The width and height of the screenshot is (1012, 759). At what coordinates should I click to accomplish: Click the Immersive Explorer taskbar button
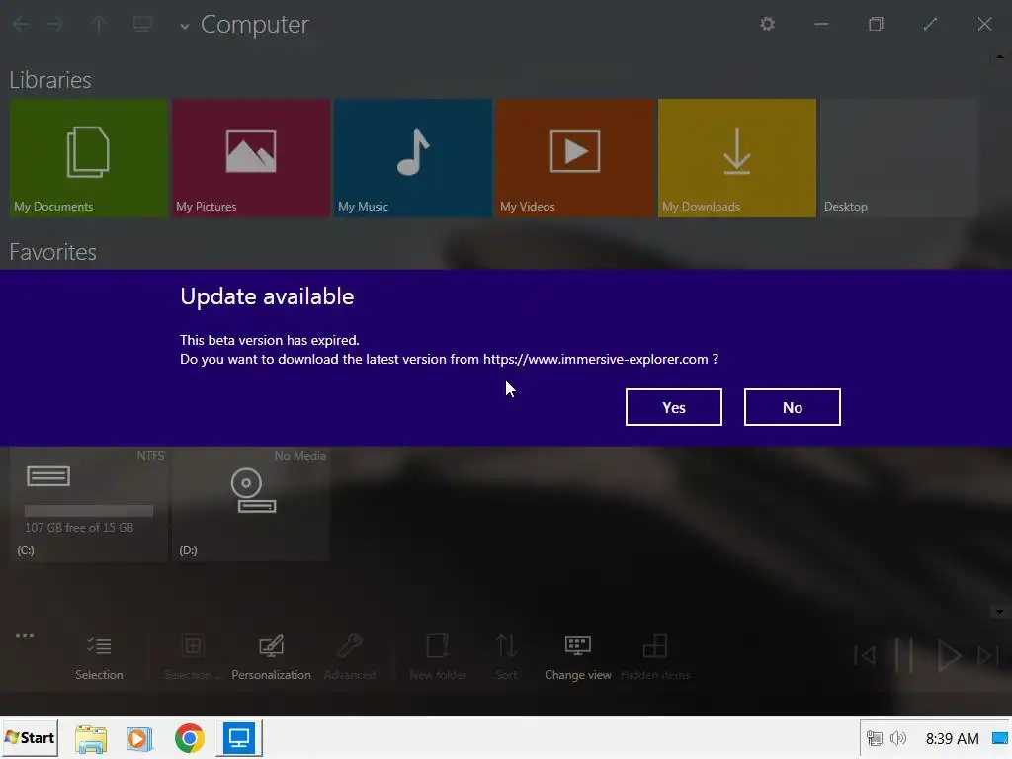pyautogui.click(x=239, y=737)
